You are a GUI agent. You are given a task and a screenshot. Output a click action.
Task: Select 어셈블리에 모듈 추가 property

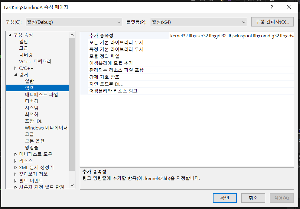click(111, 63)
